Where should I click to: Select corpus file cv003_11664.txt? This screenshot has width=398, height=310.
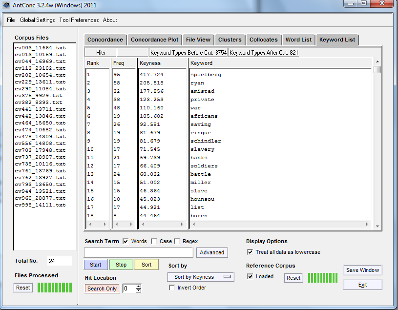pyautogui.click(x=40, y=48)
